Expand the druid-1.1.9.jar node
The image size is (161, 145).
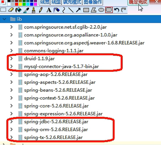click(12, 59)
